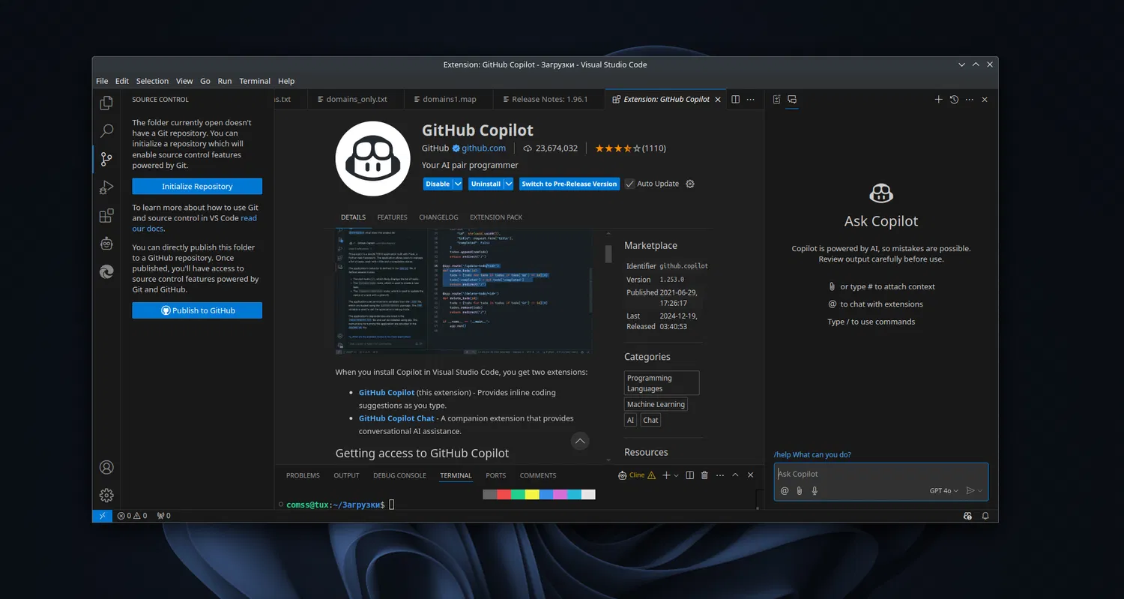Image resolution: width=1124 pixels, height=599 pixels.
Task: Follow the GitHub Copilot Chat link
Action: [x=396, y=418]
